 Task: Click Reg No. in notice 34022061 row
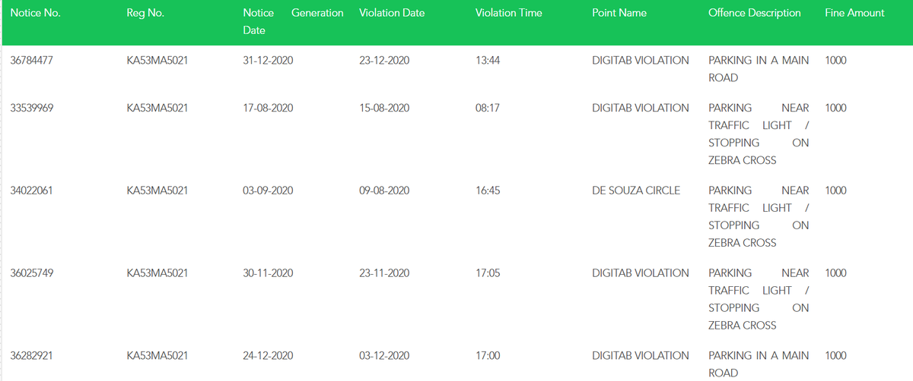pos(157,190)
